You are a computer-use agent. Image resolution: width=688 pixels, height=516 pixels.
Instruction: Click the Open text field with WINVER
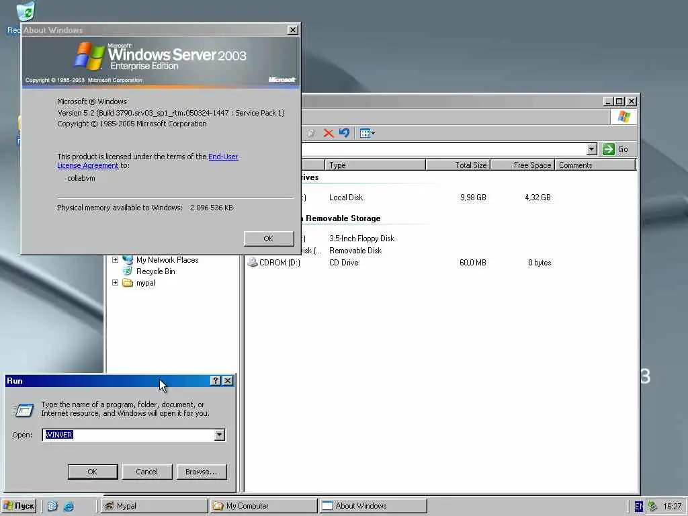point(129,435)
